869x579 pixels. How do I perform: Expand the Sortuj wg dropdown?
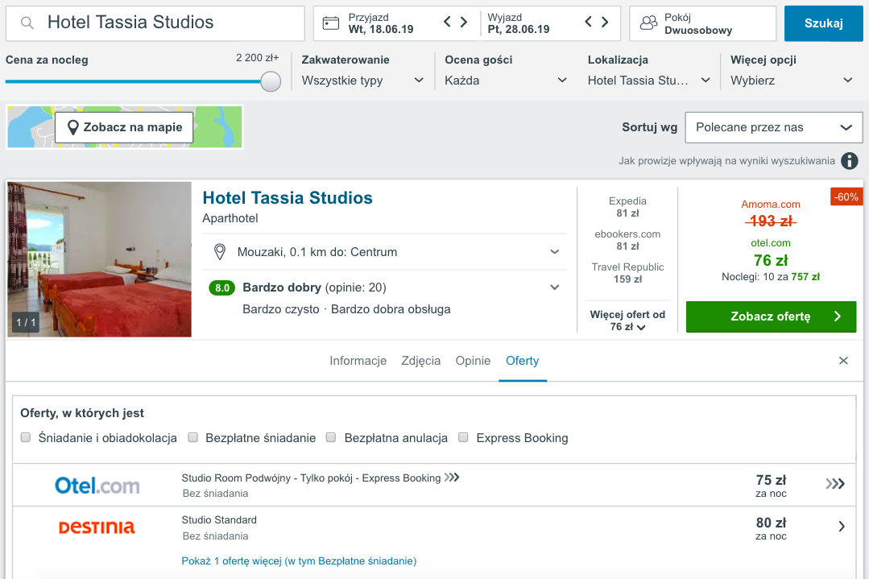coord(773,127)
